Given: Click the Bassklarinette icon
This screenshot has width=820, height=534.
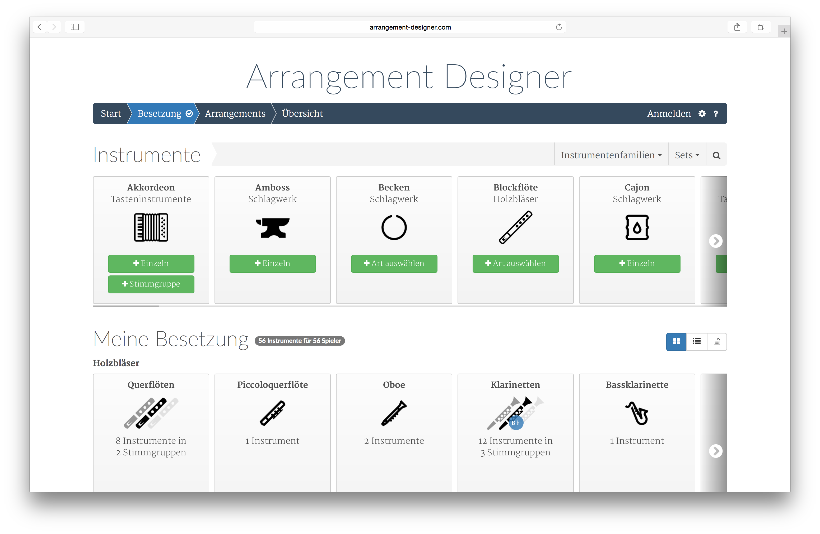Looking at the screenshot, I should [637, 413].
